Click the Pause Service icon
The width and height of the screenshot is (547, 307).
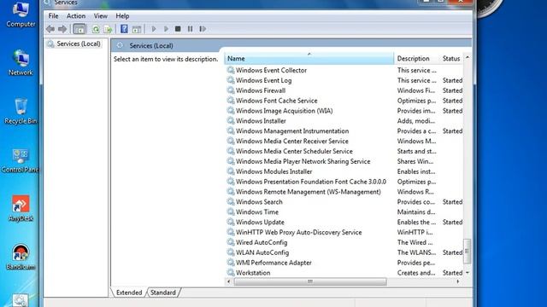pyautogui.click(x=190, y=29)
